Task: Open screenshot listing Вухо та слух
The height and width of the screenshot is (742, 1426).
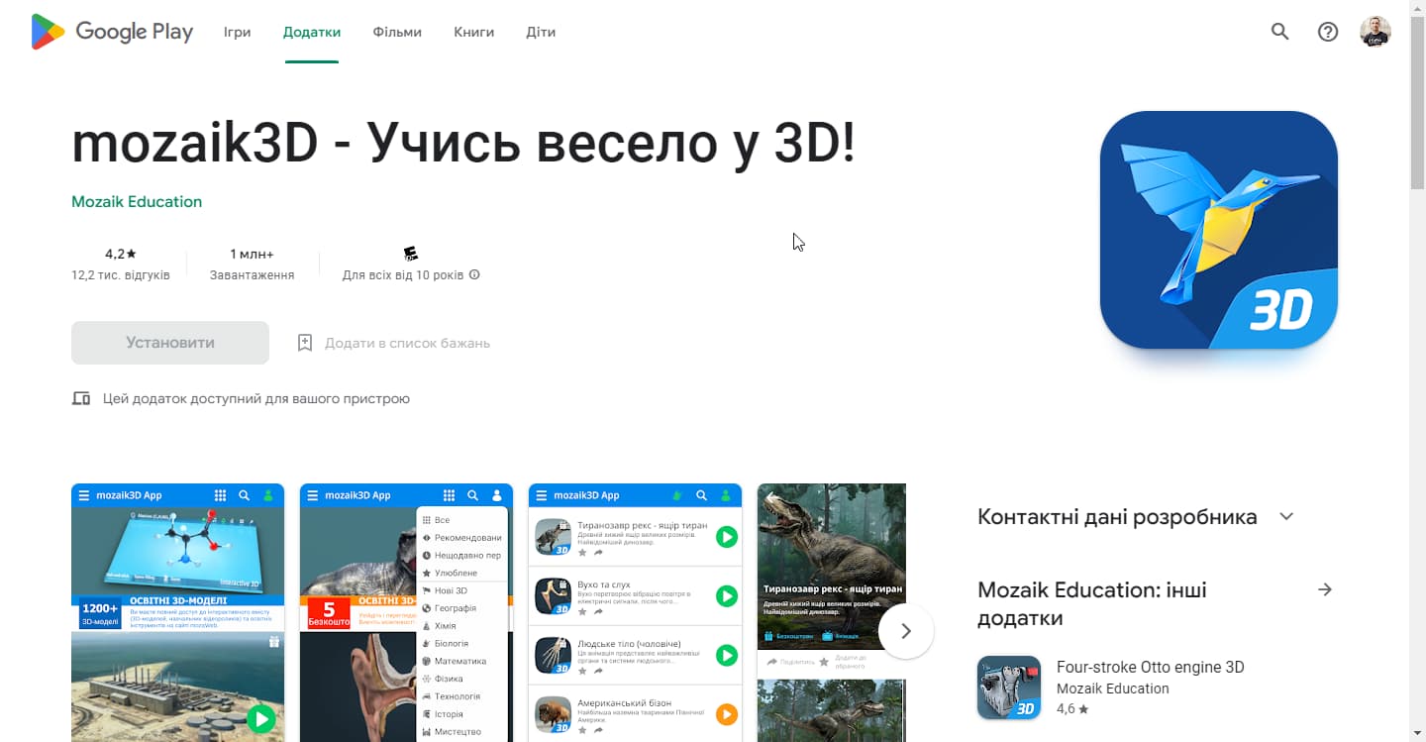Action: pyautogui.click(x=635, y=612)
